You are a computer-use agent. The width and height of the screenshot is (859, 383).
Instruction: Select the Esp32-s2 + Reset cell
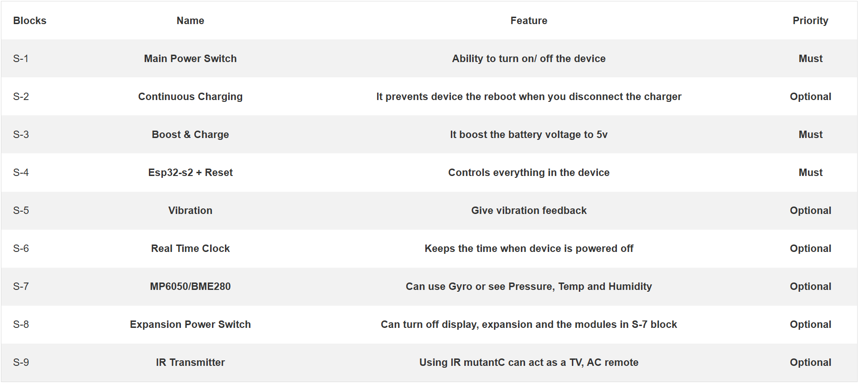tap(190, 173)
